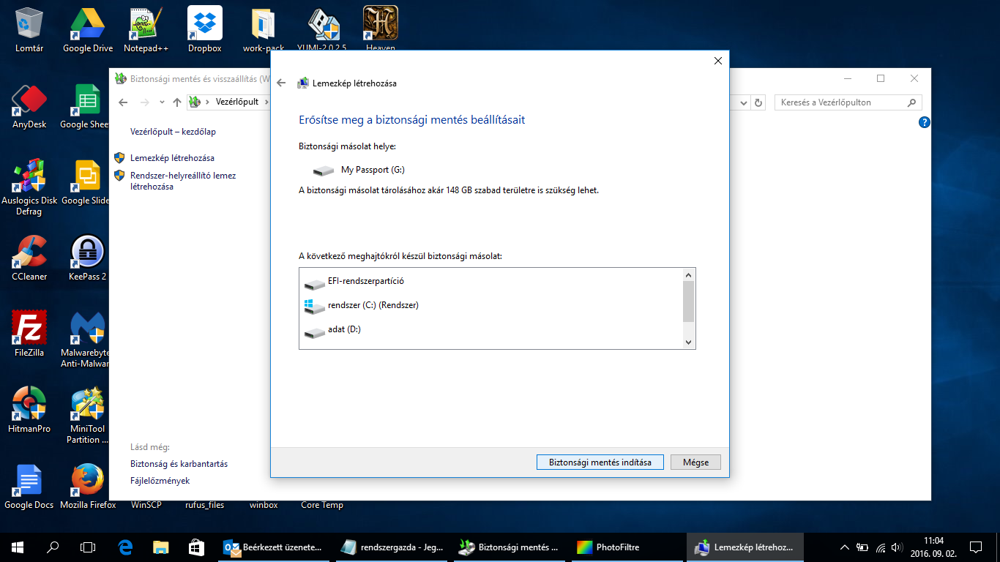Click the Control Panel refresh button

pos(758,102)
